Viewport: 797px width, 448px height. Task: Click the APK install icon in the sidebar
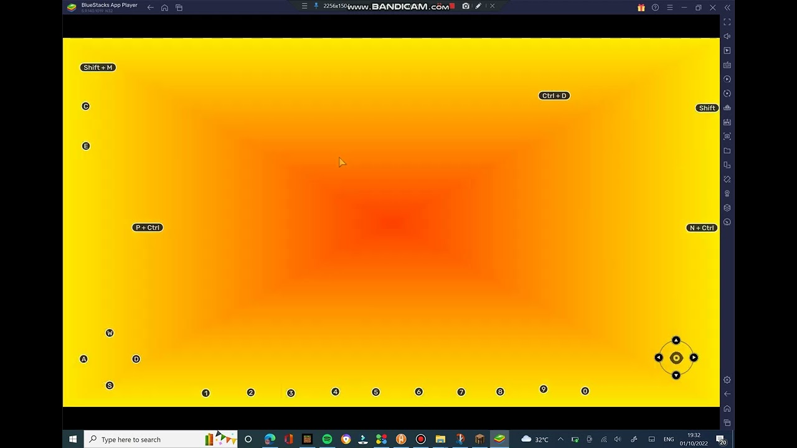pos(727,122)
